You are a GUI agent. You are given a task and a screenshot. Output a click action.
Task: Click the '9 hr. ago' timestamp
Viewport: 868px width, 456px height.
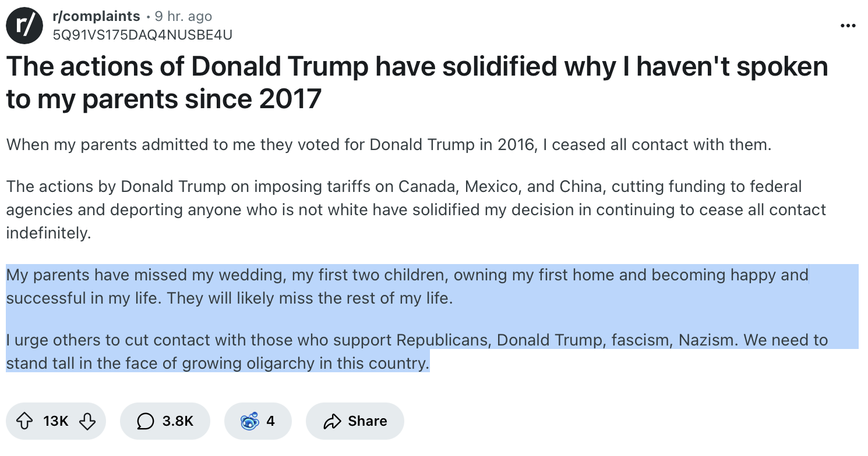point(183,16)
